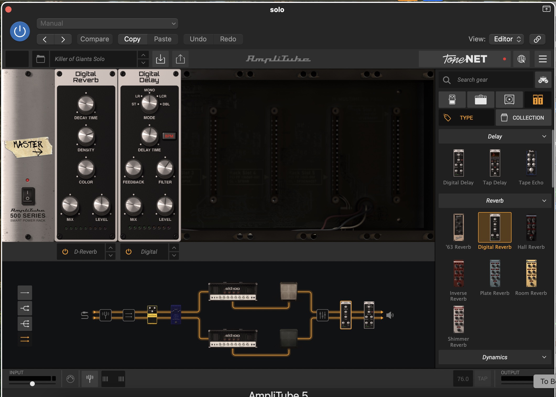Move D-Reverb slot up chevron
Image resolution: width=556 pixels, height=397 pixels.
click(111, 247)
